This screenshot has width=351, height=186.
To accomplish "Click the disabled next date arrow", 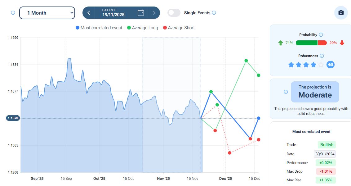I will pos(154,13).
